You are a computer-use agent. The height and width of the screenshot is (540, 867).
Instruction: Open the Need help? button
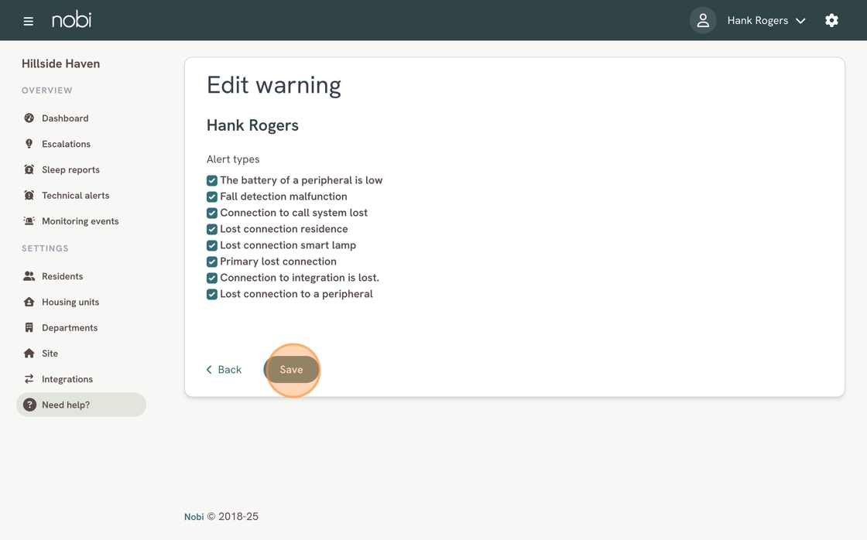click(81, 405)
